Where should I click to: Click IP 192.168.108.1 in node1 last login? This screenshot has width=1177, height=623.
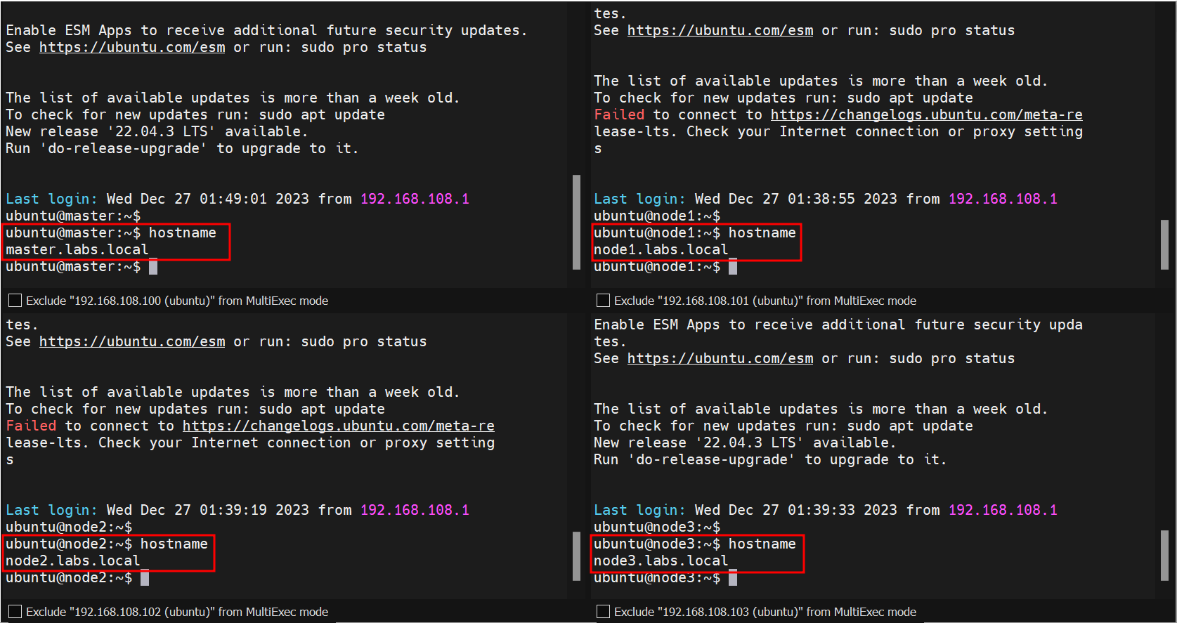click(1003, 199)
